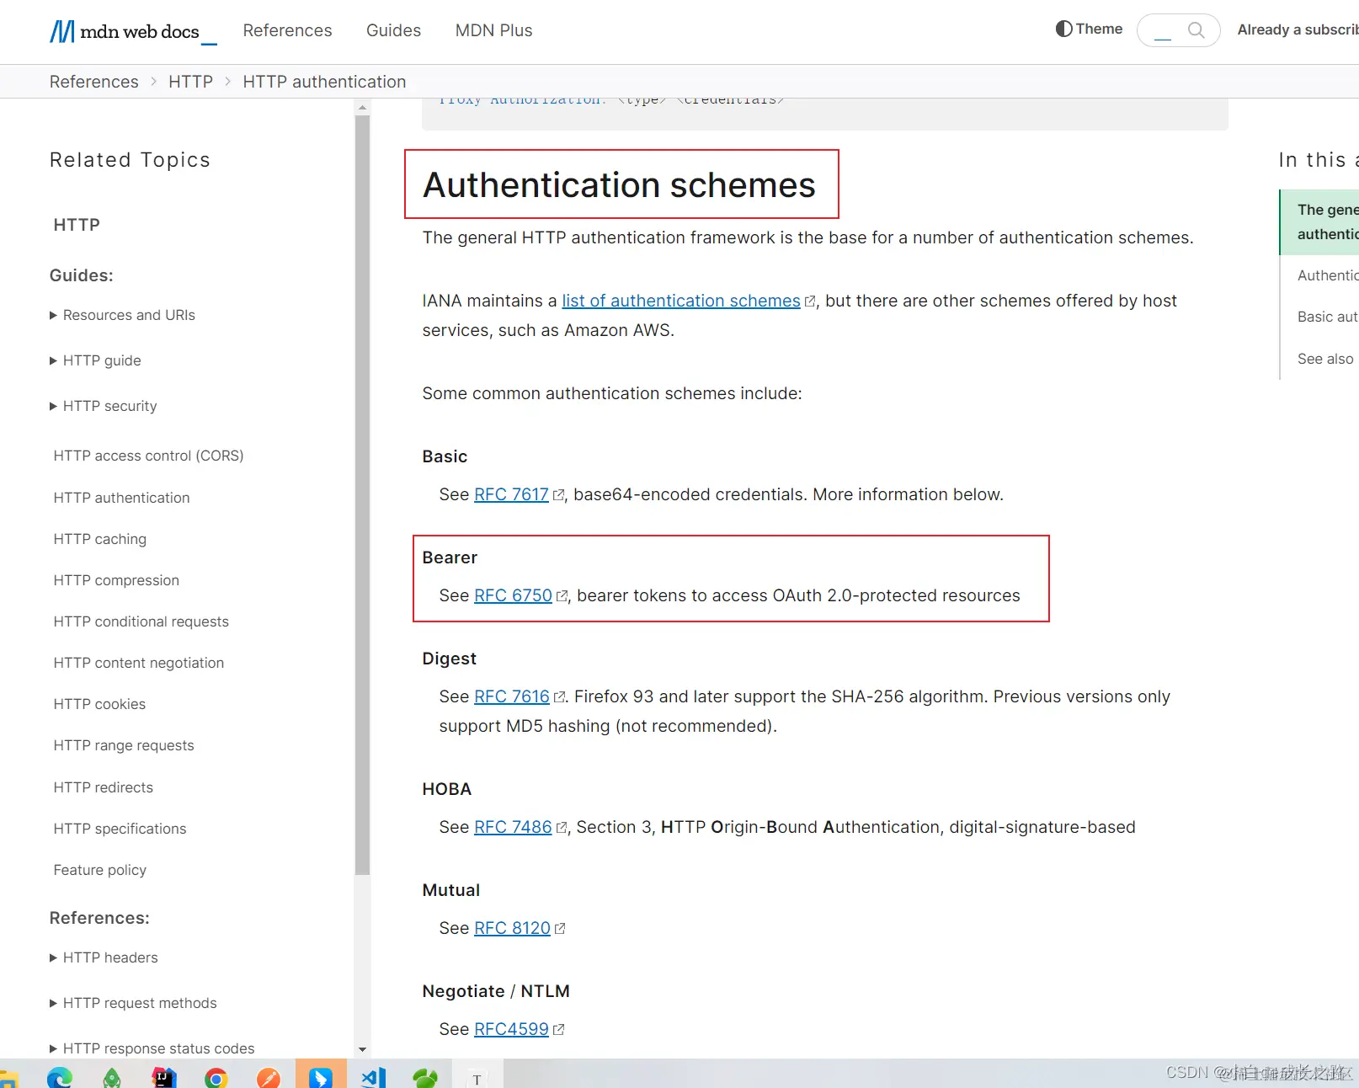
Task: Click the external-link icon after RFC4599
Action: coord(558,1030)
